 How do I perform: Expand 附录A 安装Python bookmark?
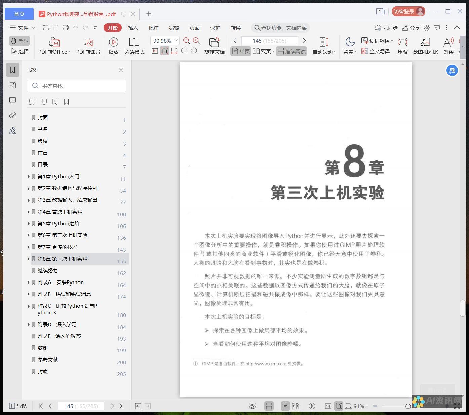click(x=28, y=282)
